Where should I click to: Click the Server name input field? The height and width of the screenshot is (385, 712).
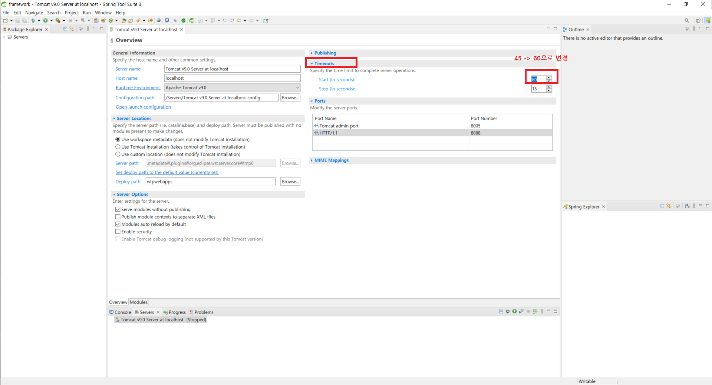[x=232, y=69]
